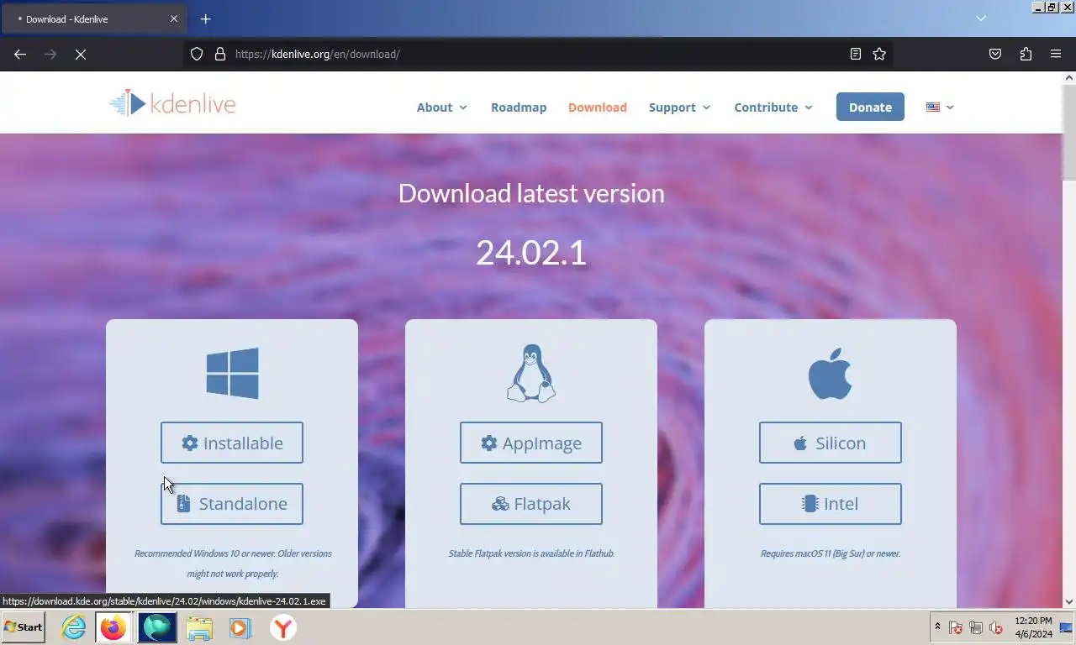Click the volume tray icon

pos(996,627)
